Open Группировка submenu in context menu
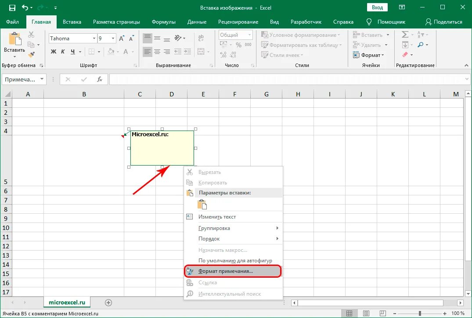 (233, 228)
